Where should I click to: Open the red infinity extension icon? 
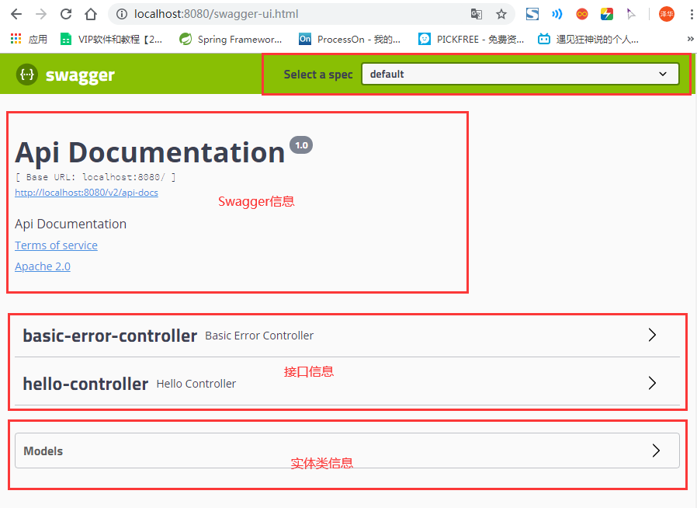[x=582, y=14]
